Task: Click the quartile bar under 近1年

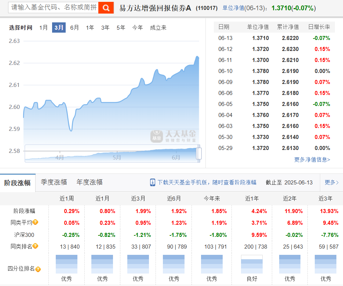Action: (x=252, y=264)
